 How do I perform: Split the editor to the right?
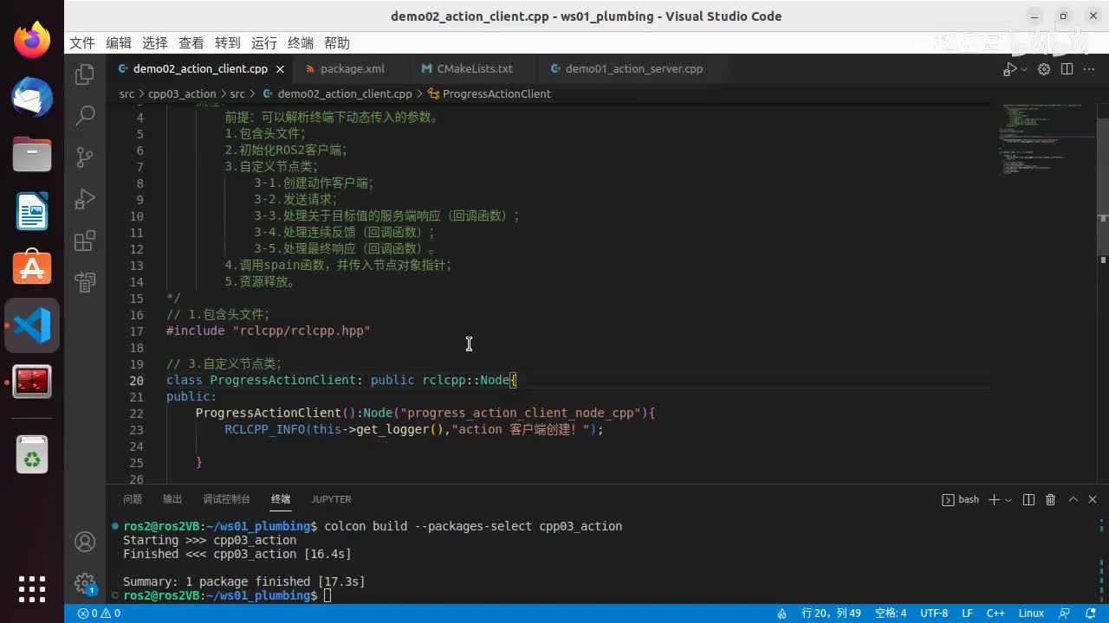click(1067, 69)
